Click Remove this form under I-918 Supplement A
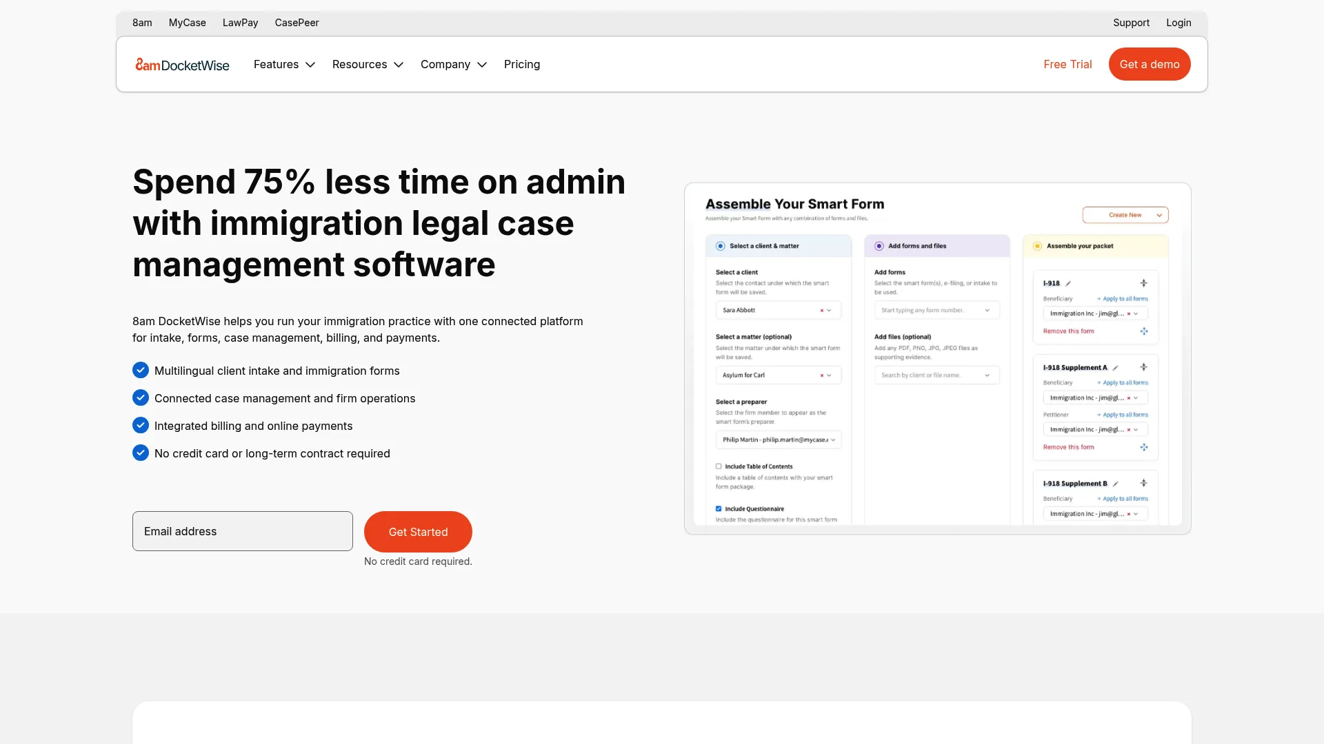 click(1068, 447)
